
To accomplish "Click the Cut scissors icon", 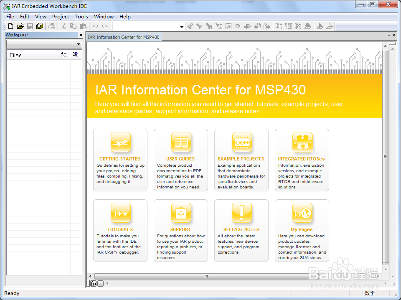I will (63, 26).
